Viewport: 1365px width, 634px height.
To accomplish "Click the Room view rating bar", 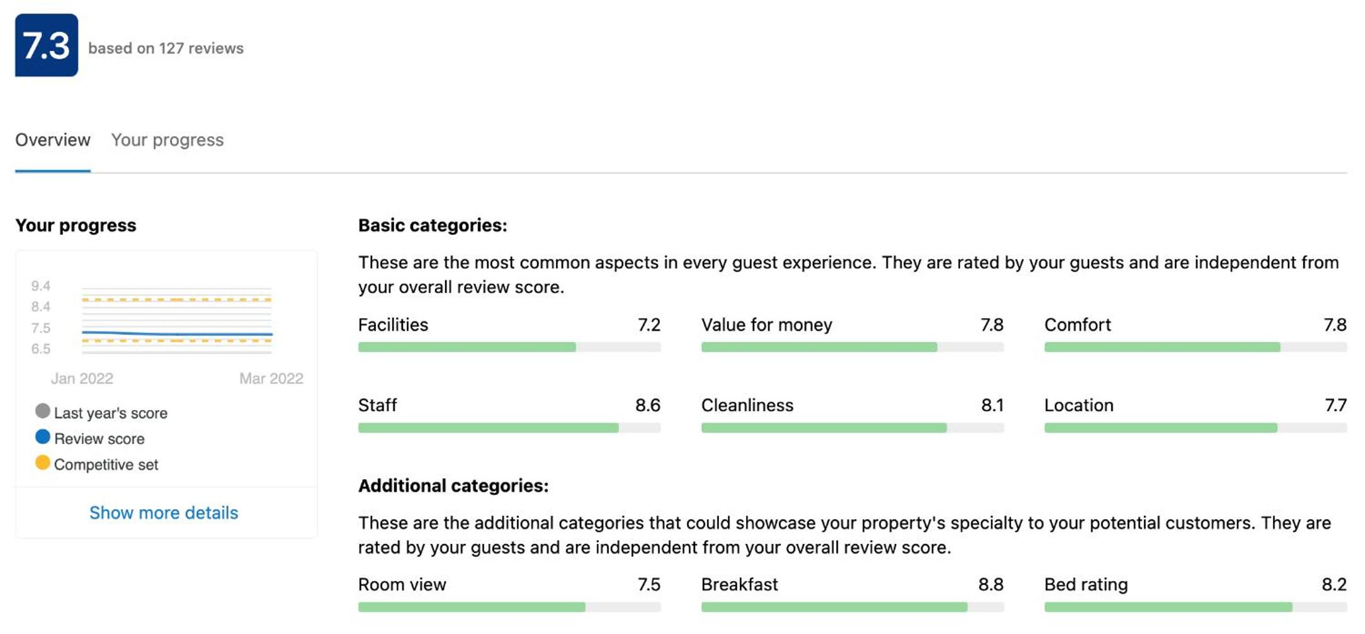I will pyautogui.click(x=509, y=607).
